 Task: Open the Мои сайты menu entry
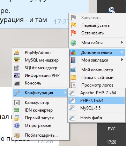[97, 43]
